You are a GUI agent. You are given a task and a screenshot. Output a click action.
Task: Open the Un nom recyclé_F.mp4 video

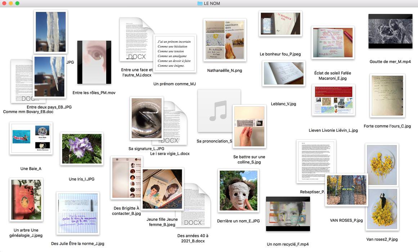click(288, 214)
